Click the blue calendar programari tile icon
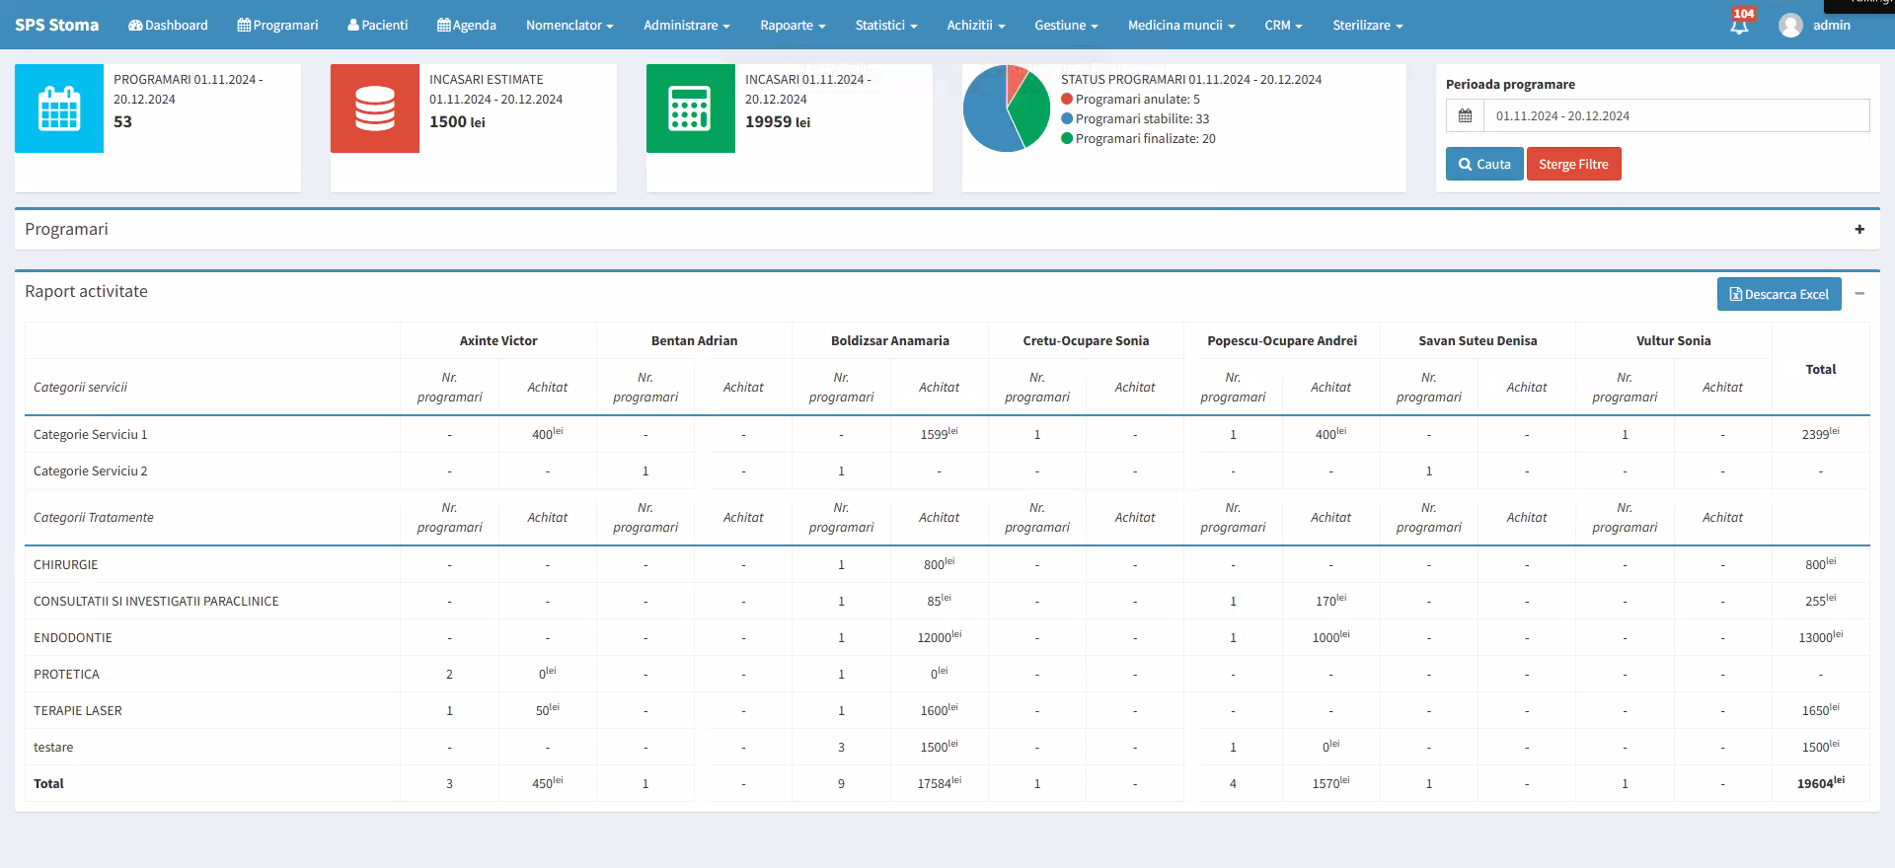The image size is (1895, 868). (59, 108)
